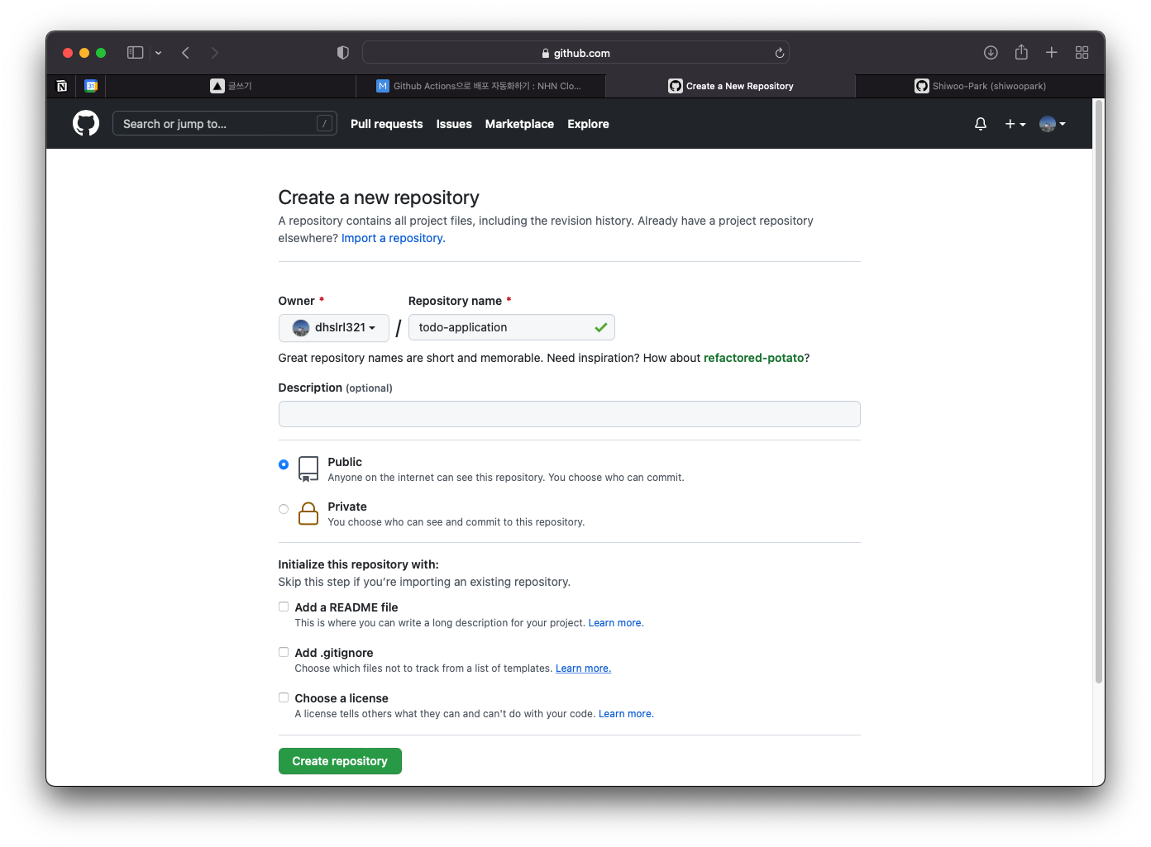This screenshot has height=847, width=1151.
Task: Switch to the Github Actions NHN Cloud tab
Action: [x=480, y=86]
